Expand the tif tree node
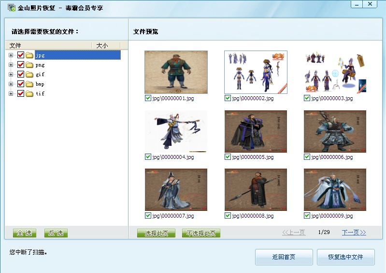This screenshot has height=273, width=386. 11,93
